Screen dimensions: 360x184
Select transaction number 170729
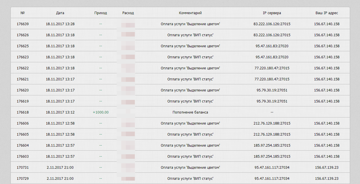(x=23, y=179)
